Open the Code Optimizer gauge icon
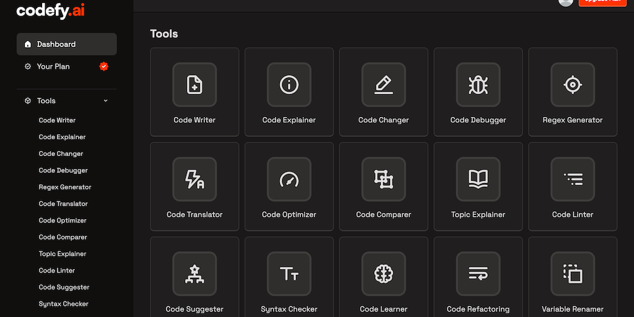The image size is (634, 317). coord(289,180)
